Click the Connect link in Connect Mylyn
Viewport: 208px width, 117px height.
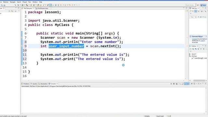point(195,39)
